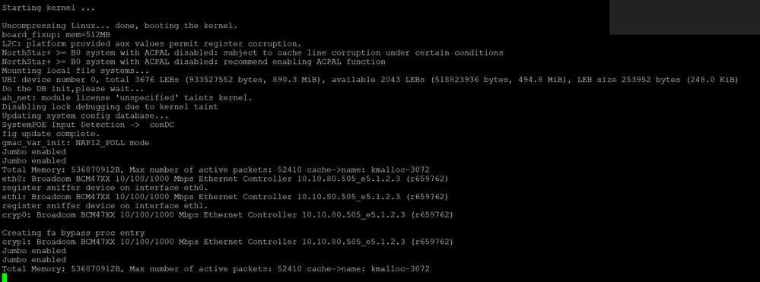Screen dimensions: 760x282
Task: Click the 'register sniffer device on interface eth1' line
Action: pyautogui.click(x=105, y=205)
